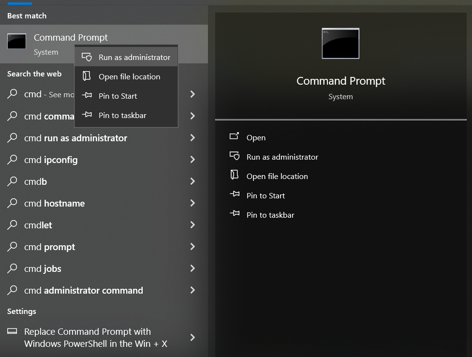
Task: Click search icon beside 'cmdlet'
Action: pyautogui.click(x=12, y=225)
